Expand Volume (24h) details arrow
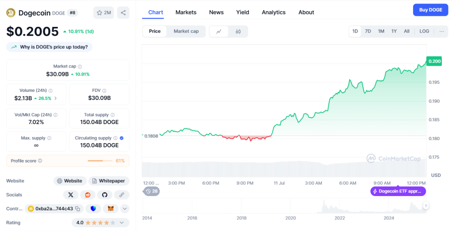Viewport: 452px width, 231px height. [x=56, y=98]
